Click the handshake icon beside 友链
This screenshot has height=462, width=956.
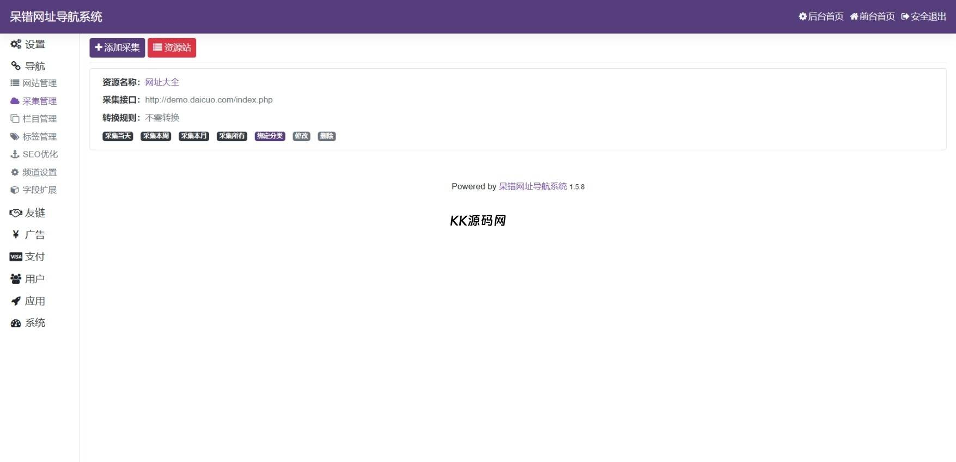16,213
